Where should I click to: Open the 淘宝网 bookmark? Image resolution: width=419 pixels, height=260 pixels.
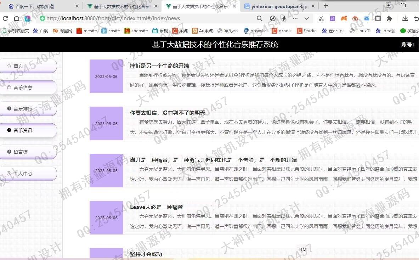[x=63, y=31]
